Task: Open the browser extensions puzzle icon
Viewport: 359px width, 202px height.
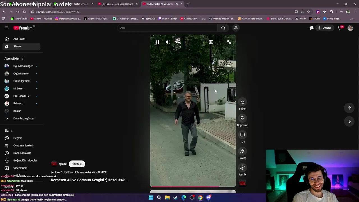Action: pos(332,12)
